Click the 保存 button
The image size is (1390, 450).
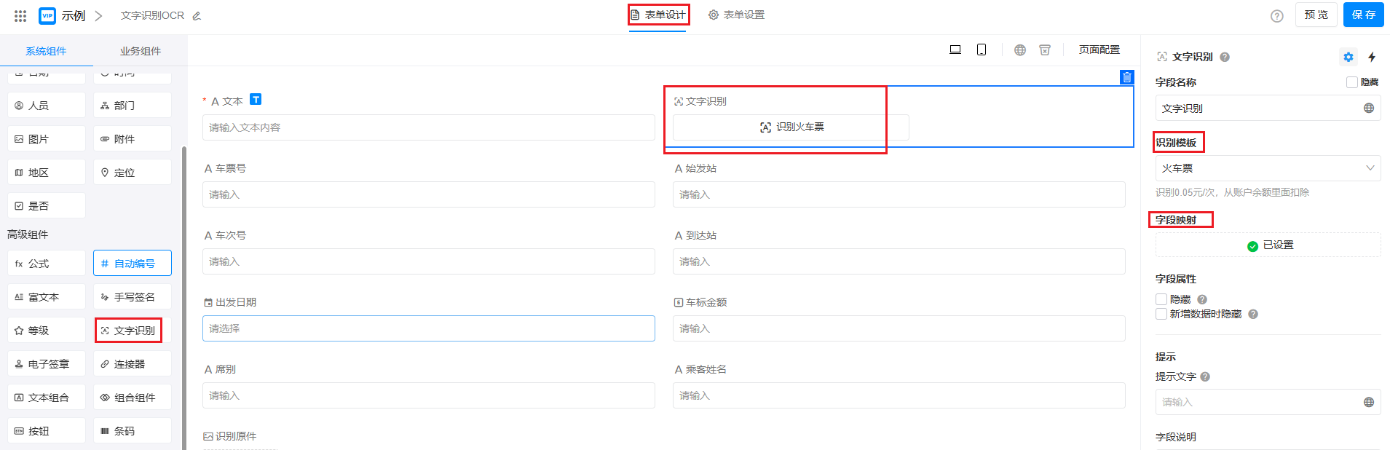coord(1363,15)
